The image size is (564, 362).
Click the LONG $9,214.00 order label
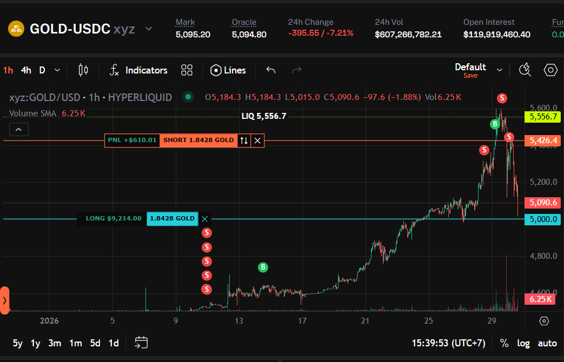pyautogui.click(x=114, y=219)
